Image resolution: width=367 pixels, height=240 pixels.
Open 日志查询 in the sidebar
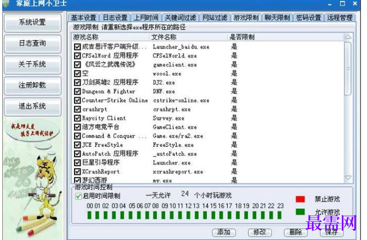point(32,44)
